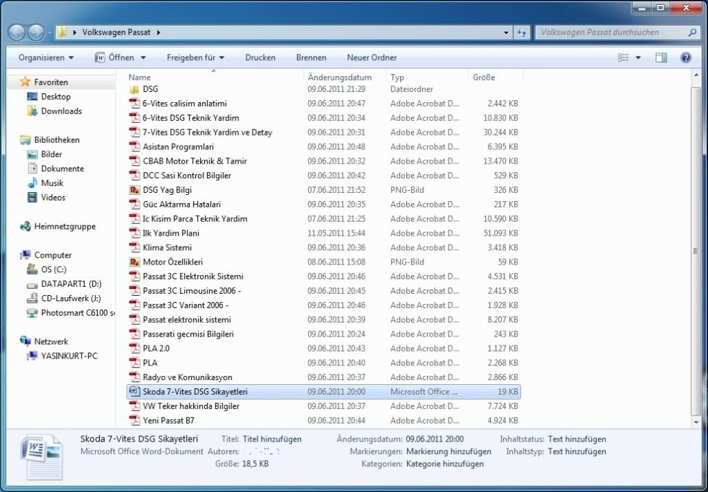Click the breadcrumb arrow before Volkswagen Passat
708x492 pixels.
[x=75, y=32]
